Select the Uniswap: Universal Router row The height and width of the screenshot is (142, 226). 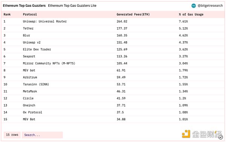(113, 21)
